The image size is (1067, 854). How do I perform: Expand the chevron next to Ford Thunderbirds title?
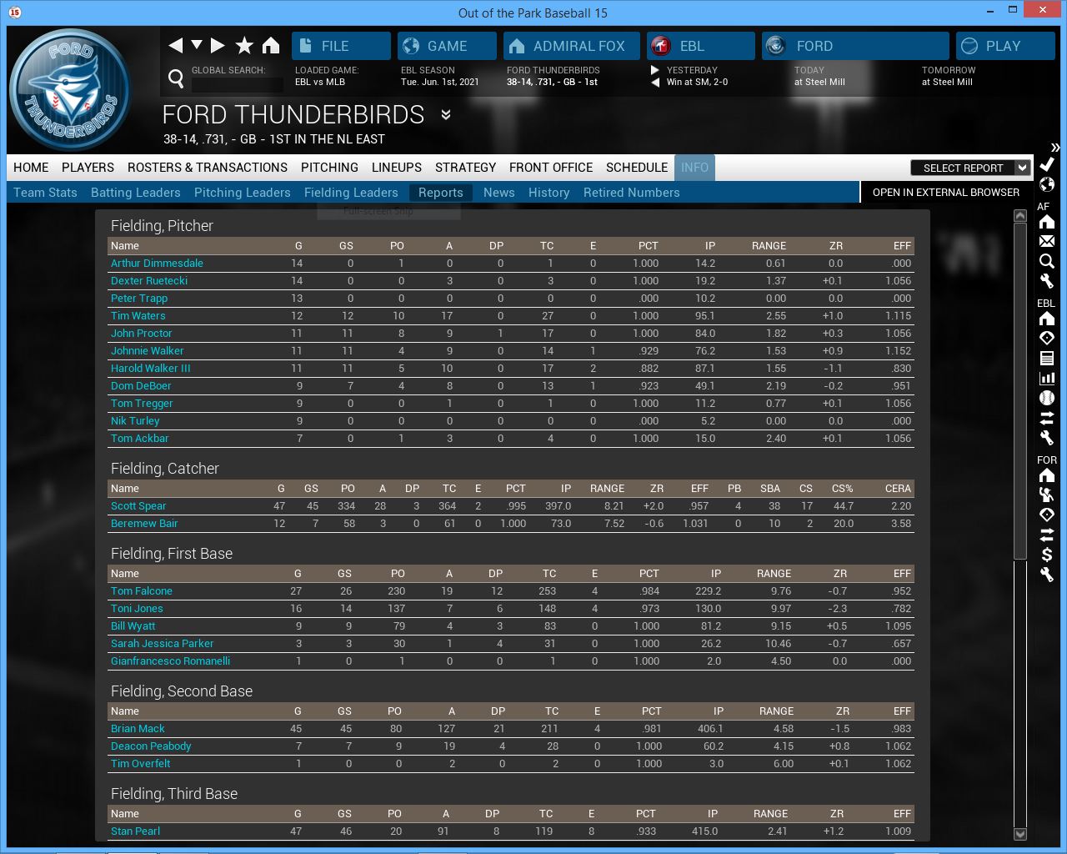point(446,115)
